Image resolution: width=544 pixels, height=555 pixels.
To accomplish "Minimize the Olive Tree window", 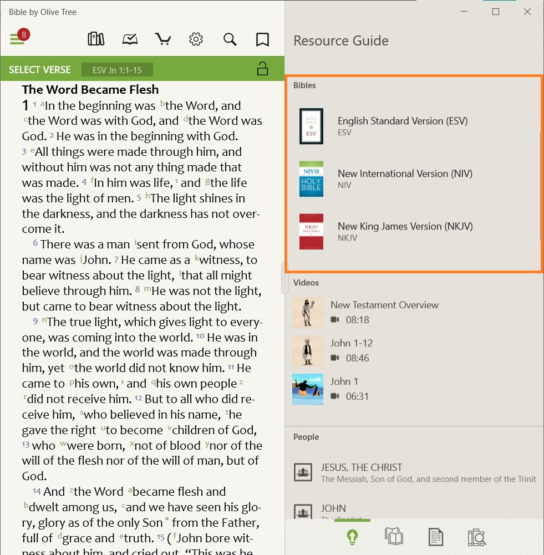I will point(464,12).
